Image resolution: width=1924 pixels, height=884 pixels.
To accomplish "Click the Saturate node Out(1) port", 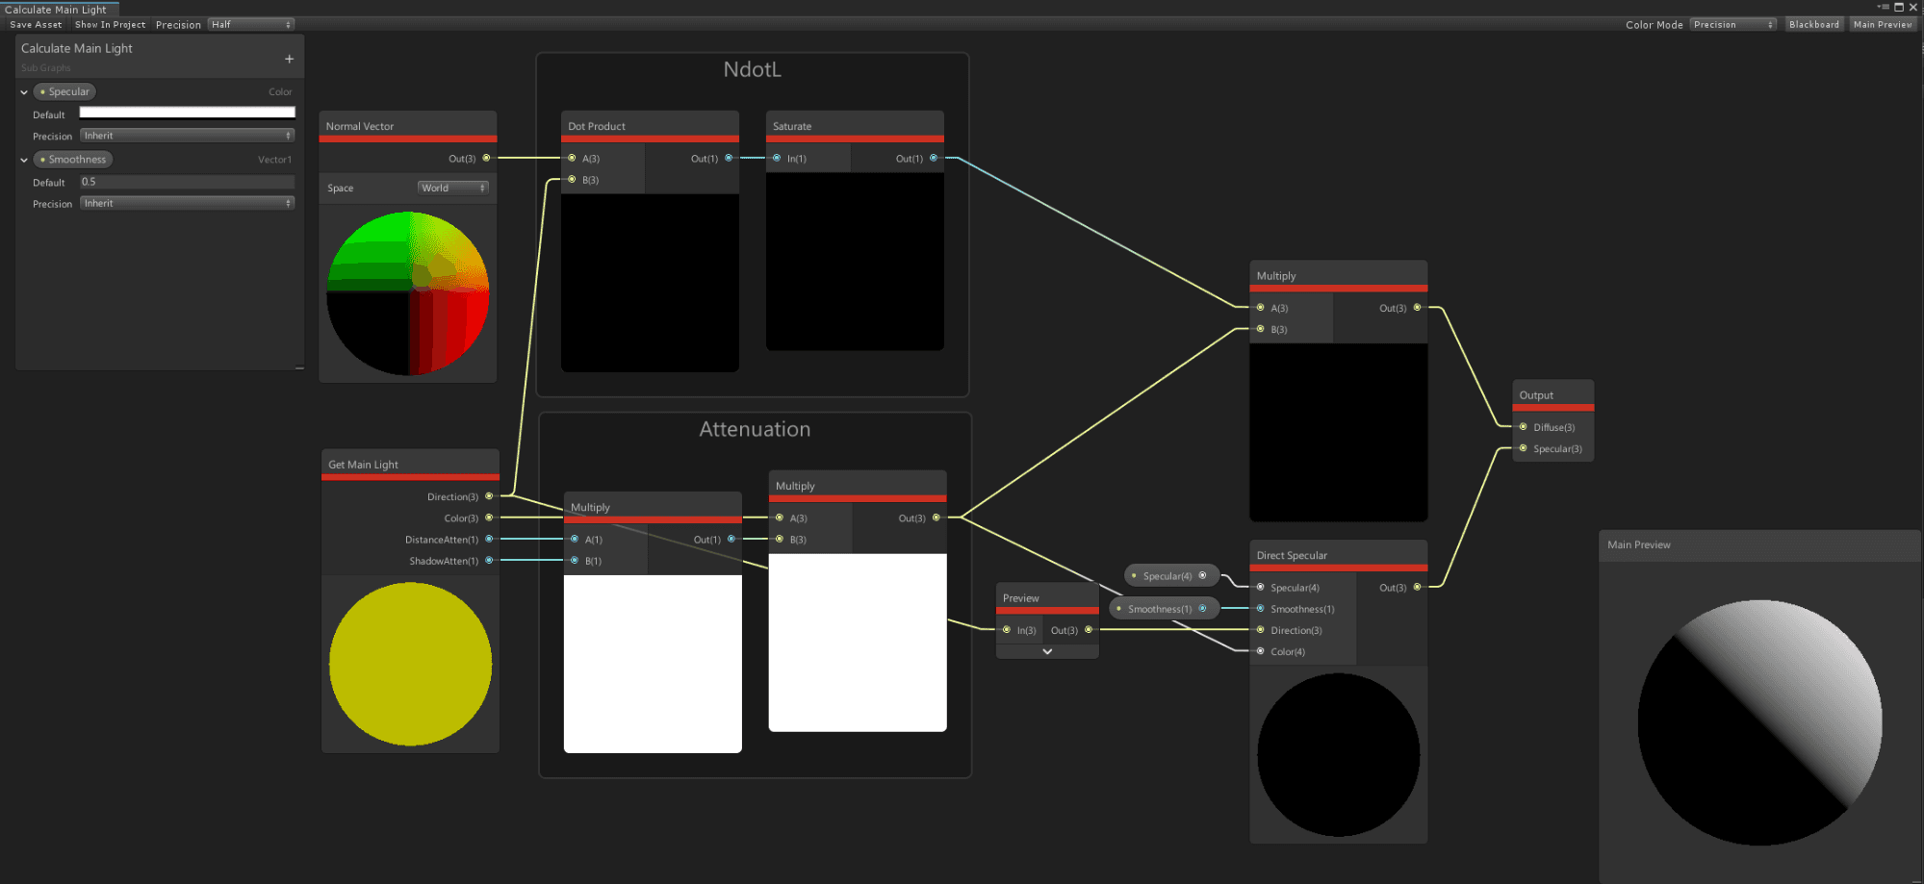I will point(933,158).
